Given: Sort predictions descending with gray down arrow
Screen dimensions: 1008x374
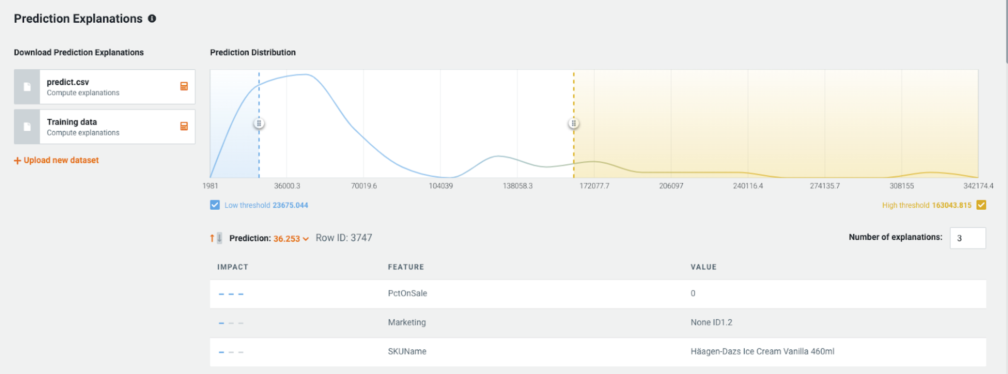Looking at the screenshot, I should pyautogui.click(x=220, y=238).
